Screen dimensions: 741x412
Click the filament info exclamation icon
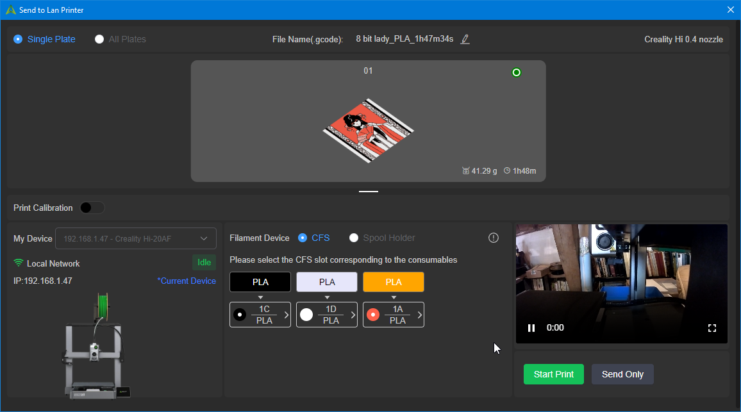click(494, 238)
